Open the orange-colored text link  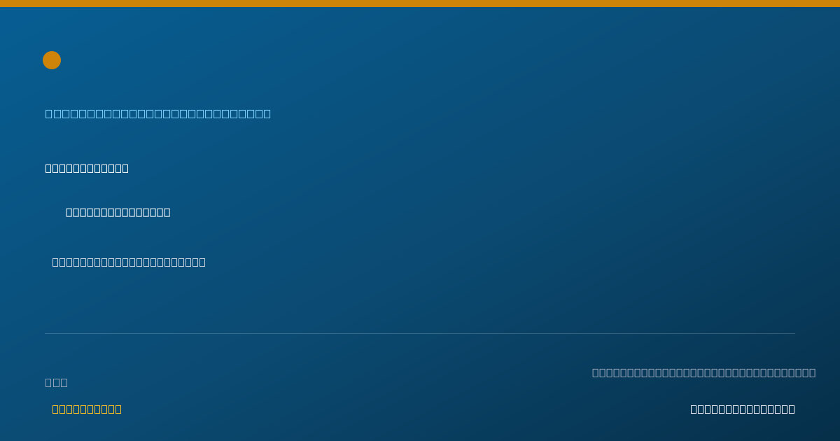(87, 409)
